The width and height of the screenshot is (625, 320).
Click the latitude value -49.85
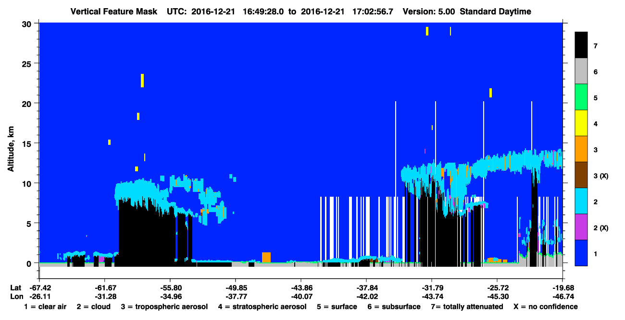[x=236, y=288]
